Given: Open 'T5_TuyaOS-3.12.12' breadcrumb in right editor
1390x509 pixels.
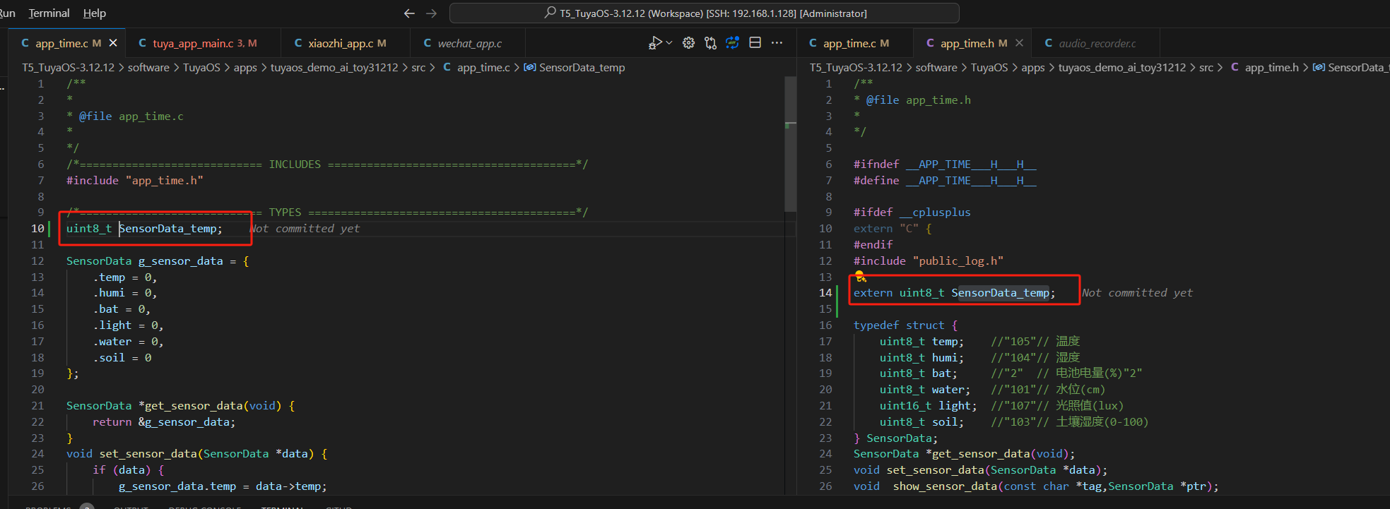Looking at the screenshot, I should pyautogui.click(x=856, y=68).
